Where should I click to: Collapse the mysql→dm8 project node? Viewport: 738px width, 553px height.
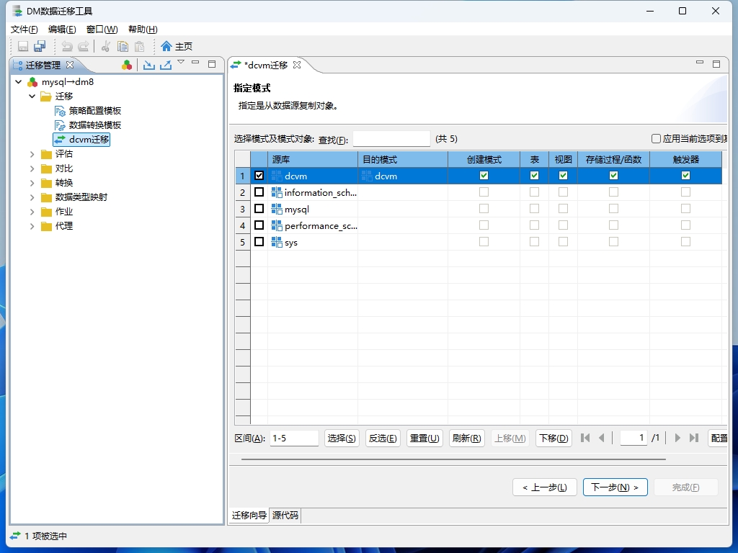coord(18,82)
